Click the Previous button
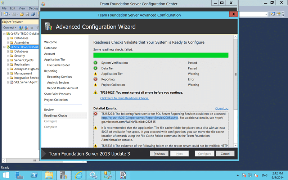 (x=159, y=154)
